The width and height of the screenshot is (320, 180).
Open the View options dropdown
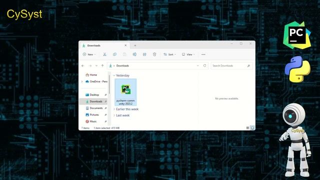(x=188, y=54)
